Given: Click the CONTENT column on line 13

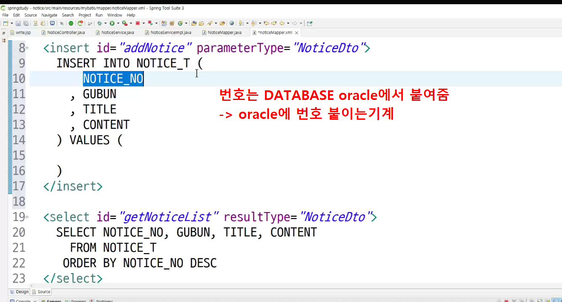Looking at the screenshot, I should tap(106, 125).
